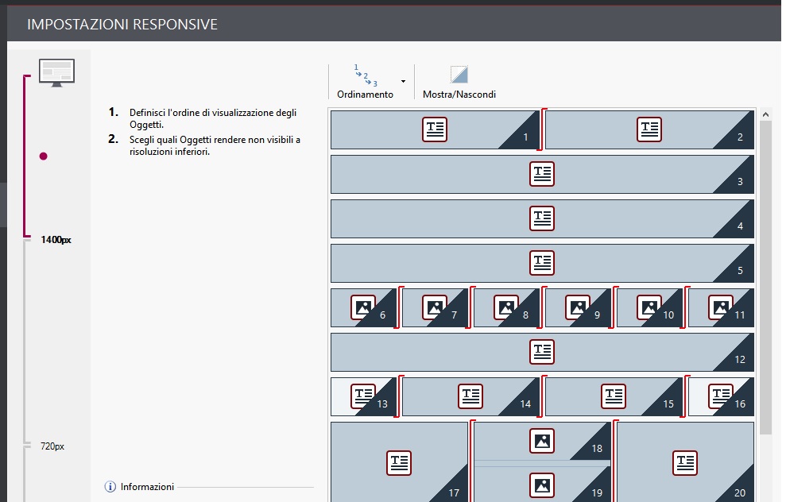Select the desktop viewport monitor icon
This screenshot has height=502, width=786.
pyautogui.click(x=56, y=72)
